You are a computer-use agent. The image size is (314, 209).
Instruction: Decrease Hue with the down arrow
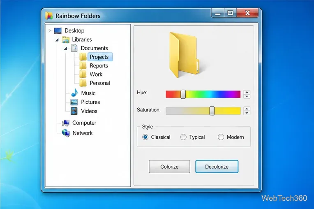coord(247,96)
